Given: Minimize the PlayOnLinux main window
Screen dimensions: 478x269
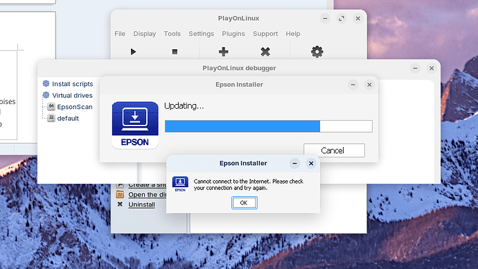Looking at the screenshot, I should point(326,19).
